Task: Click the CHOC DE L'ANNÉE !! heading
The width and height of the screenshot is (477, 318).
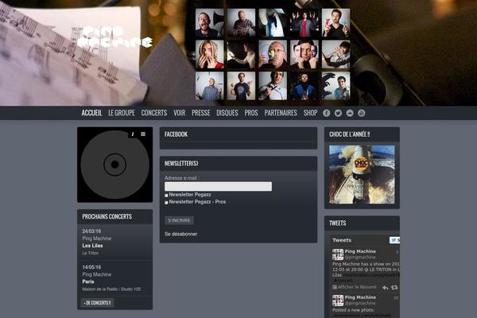Action: click(350, 134)
